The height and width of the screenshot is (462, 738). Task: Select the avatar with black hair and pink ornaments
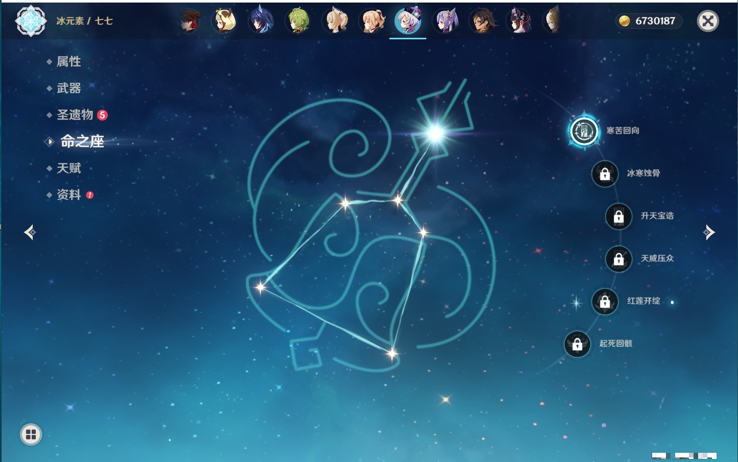pos(519,21)
